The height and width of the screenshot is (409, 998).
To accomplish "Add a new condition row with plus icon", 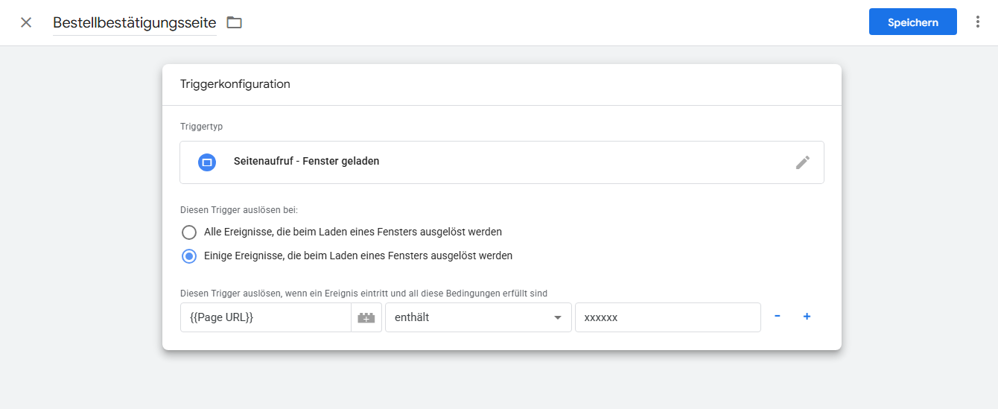I will coord(807,317).
